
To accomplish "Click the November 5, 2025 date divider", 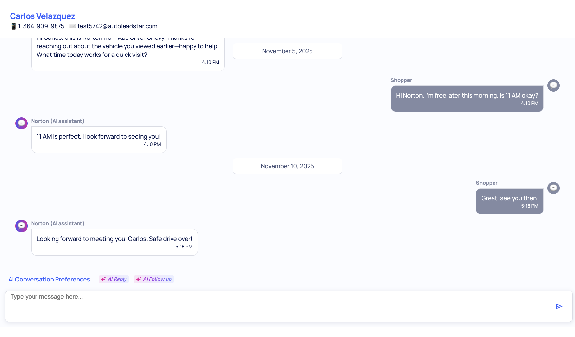I will tap(287, 51).
